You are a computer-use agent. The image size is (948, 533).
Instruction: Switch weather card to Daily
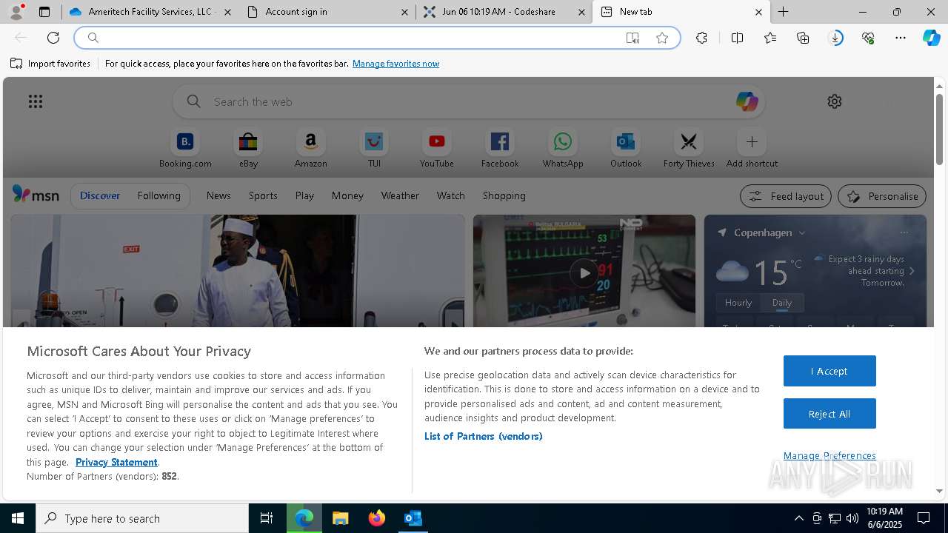pos(782,302)
